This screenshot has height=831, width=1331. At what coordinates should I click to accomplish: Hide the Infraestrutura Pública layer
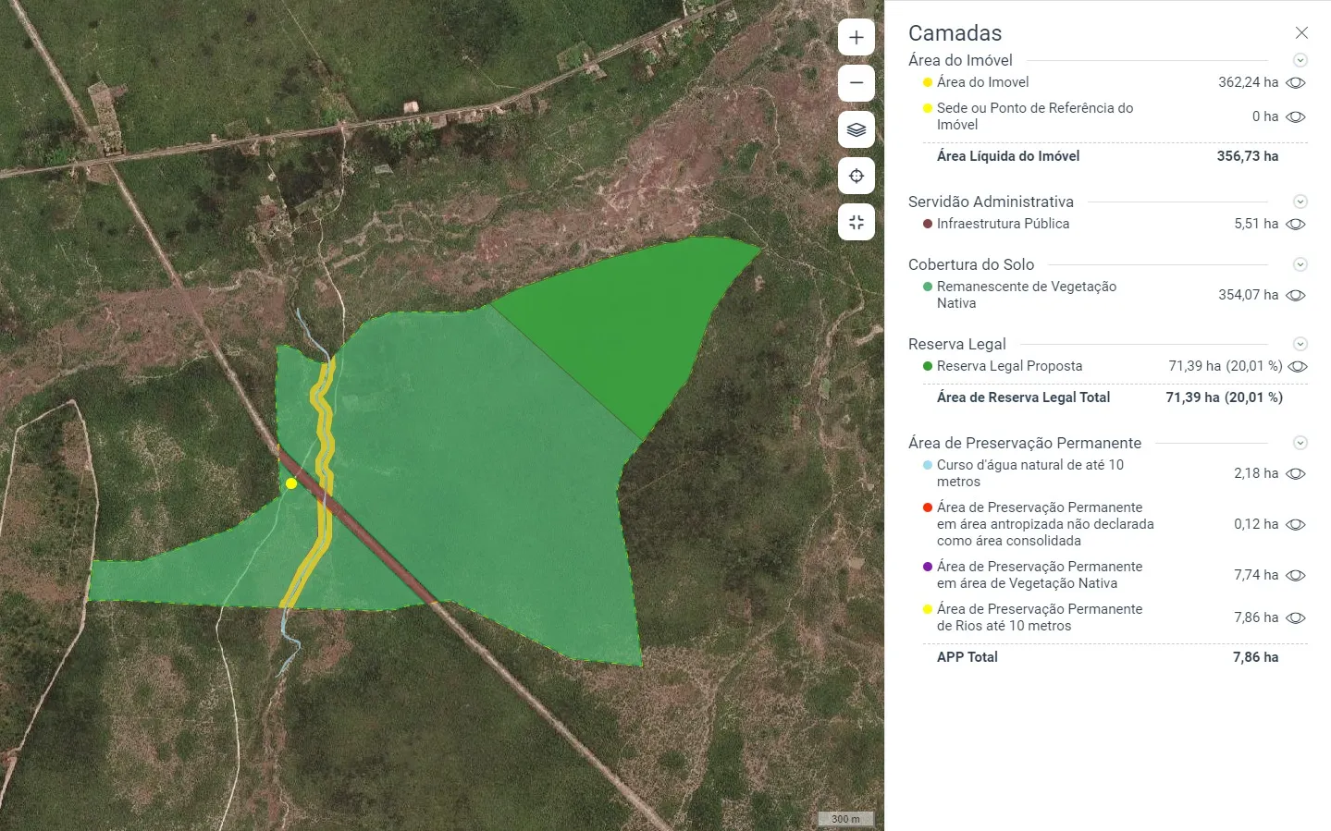click(1296, 224)
